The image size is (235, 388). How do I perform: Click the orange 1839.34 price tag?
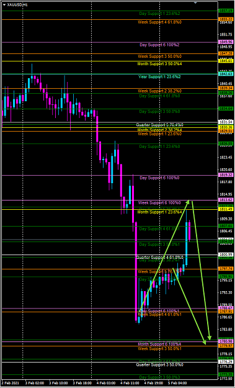pos(225,88)
